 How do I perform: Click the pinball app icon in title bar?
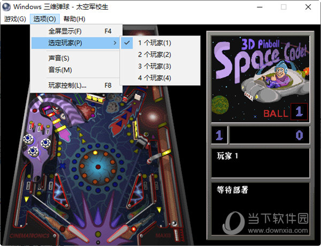tap(6, 7)
